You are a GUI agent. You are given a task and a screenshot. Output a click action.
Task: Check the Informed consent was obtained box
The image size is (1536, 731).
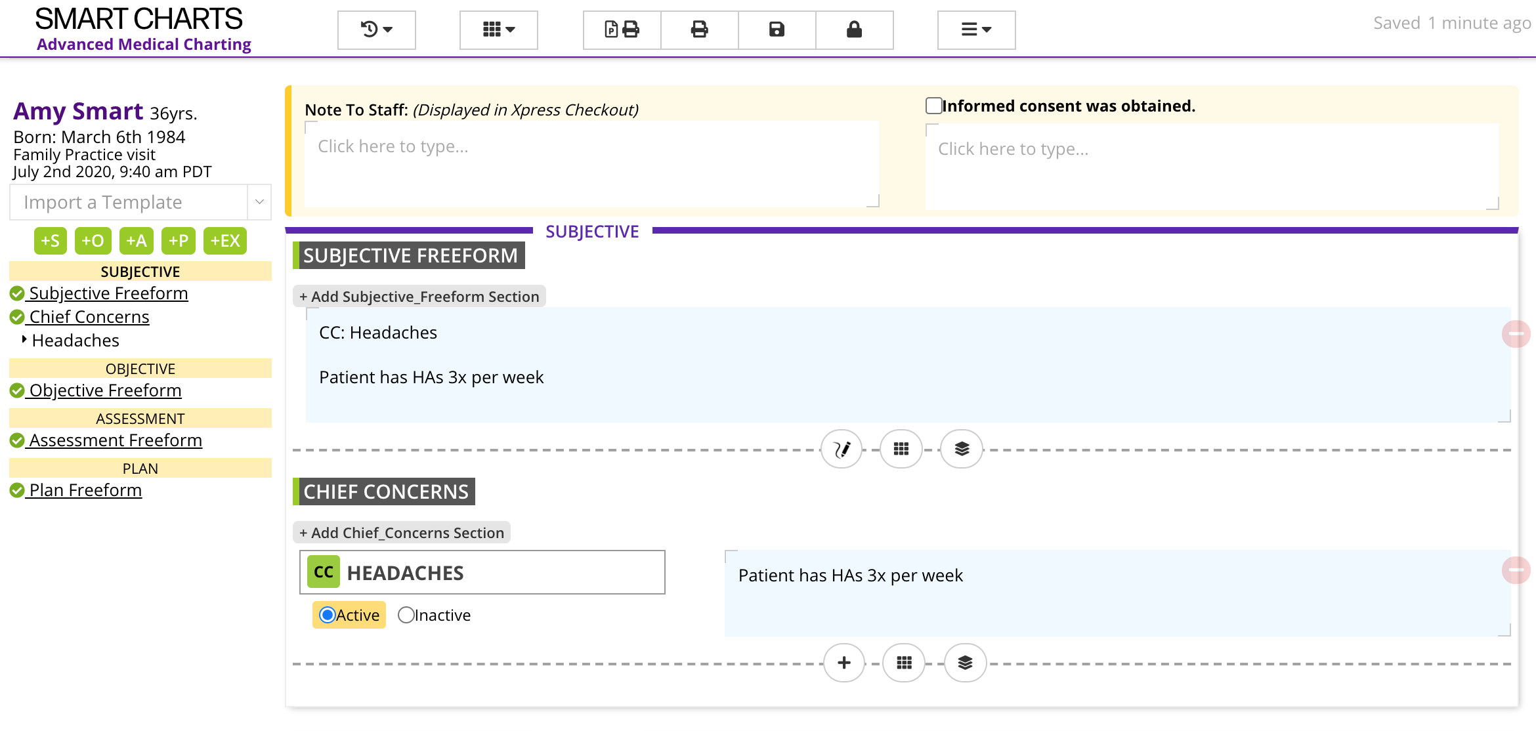tap(933, 106)
